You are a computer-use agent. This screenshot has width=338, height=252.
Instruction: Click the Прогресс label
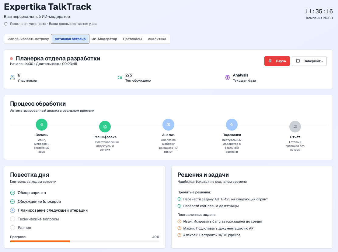(18, 237)
